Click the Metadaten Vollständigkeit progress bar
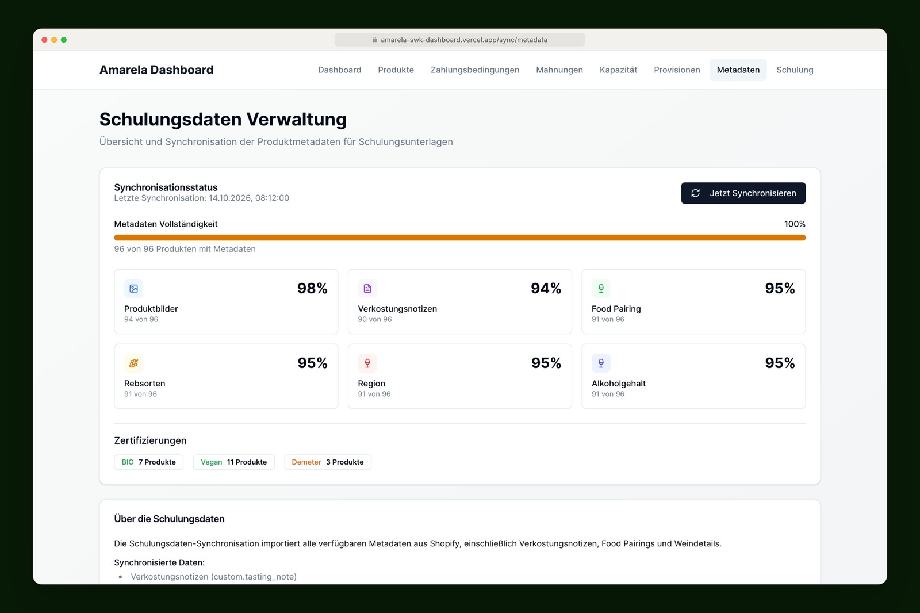This screenshot has width=920, height=613. click(460, 237)
